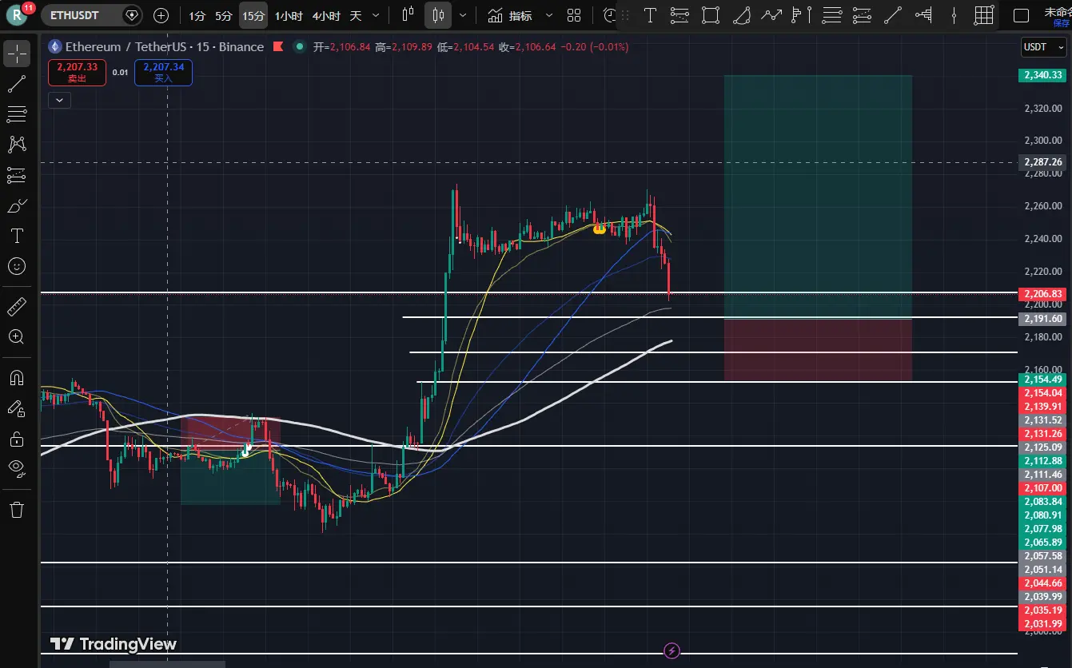Pick the rectangle shape in floating toolbar

[710, 15]
